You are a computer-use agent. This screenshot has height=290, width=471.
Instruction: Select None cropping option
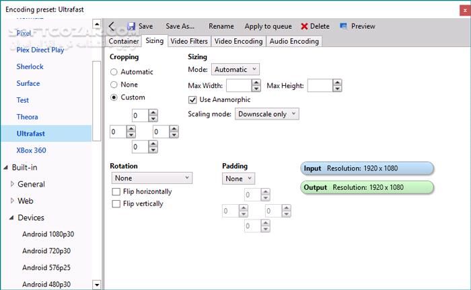coord(114,85)
